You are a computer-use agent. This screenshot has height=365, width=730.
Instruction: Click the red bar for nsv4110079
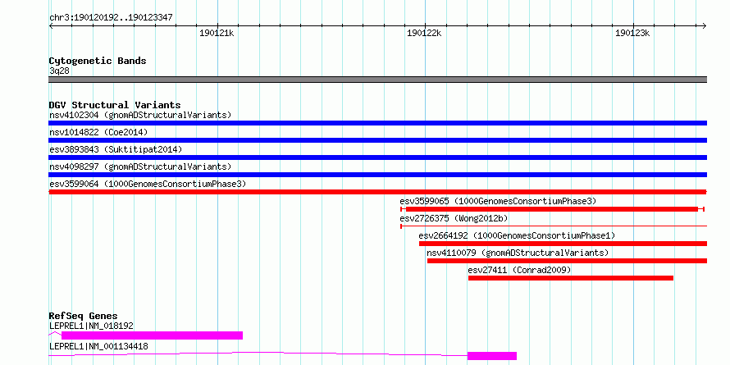(567, 261)
